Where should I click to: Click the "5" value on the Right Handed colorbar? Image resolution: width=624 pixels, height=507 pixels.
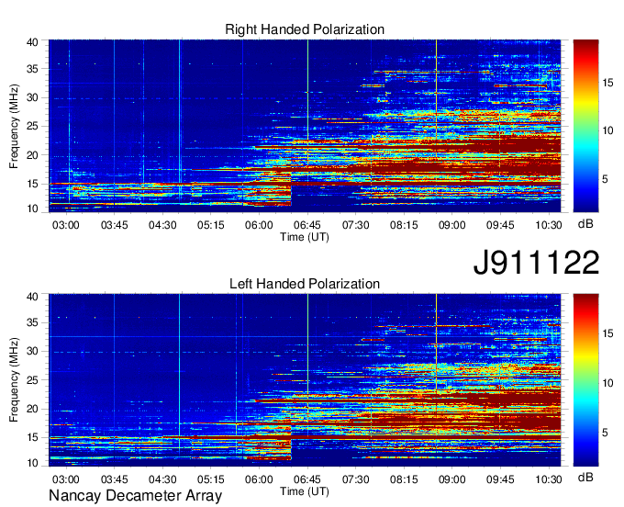pyautogui.click(x=605, y=179)
